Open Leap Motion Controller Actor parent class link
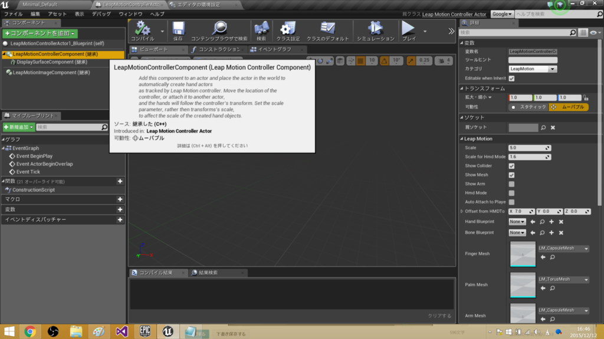 pyautogui.click(x=454, y=14)
